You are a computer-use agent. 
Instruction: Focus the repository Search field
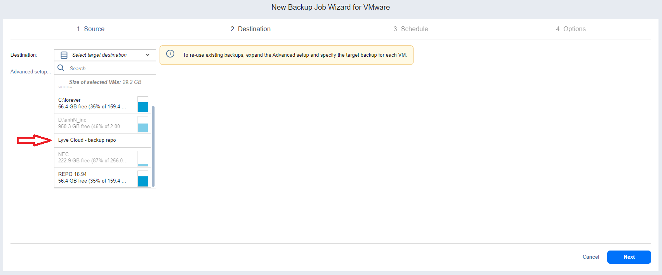point(109,68)
